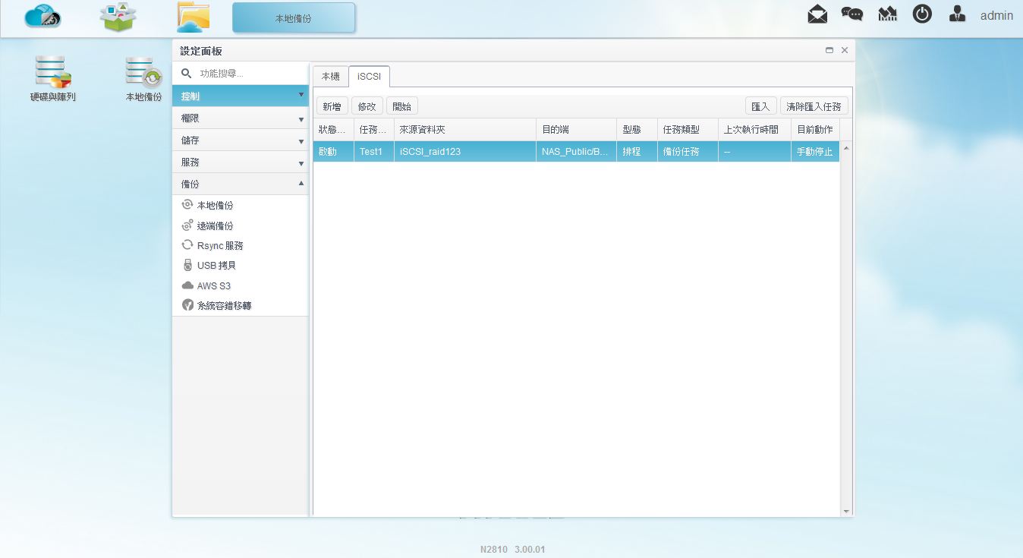Sort by 狀態 column header
This screenshot has width=1023, height=558.
point(333,130)
